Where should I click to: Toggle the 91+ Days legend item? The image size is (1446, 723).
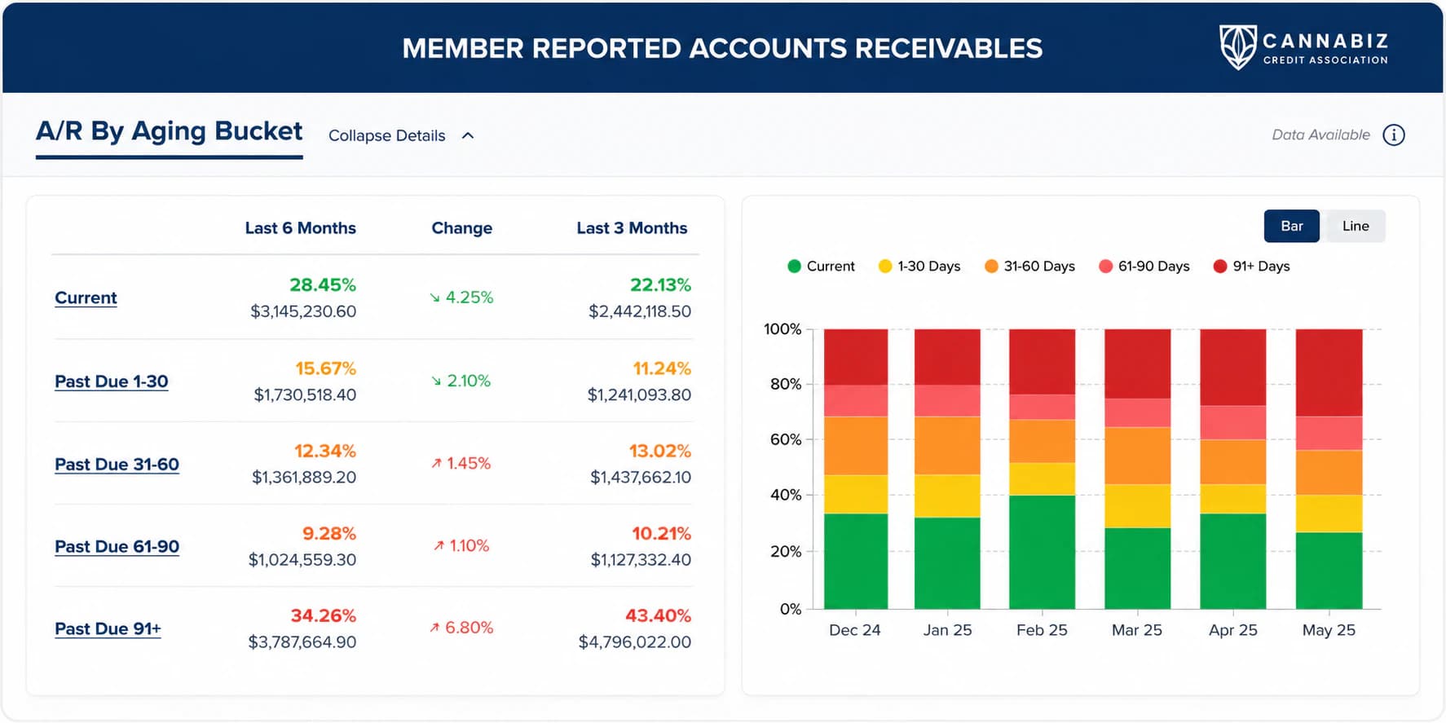[1251, 267]
